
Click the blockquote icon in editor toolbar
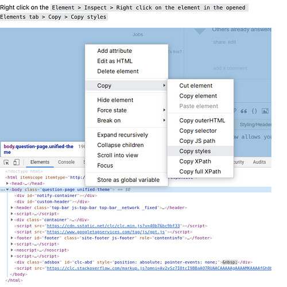tap(244, 111)
